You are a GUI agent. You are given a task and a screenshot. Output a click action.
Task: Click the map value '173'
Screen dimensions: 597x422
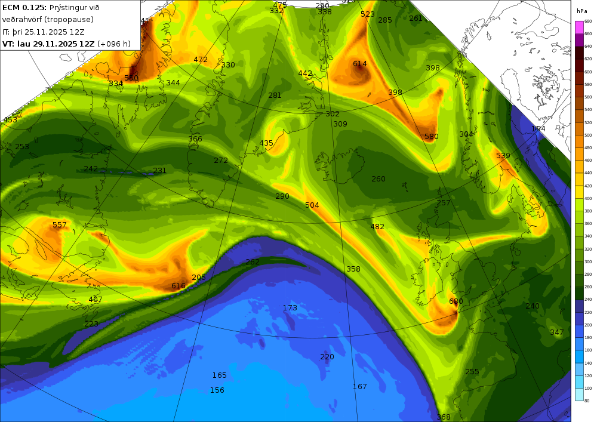(x=290, y=307)
